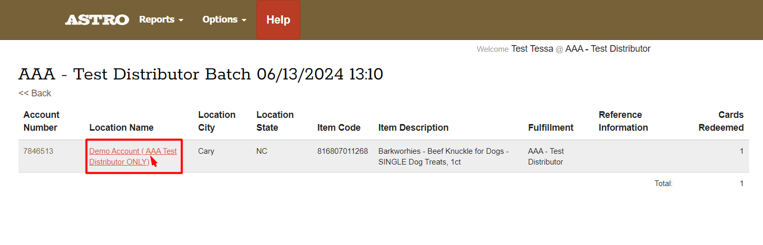Select item code 816807011268 cell
Screen dimensions: 763x245
[343, 151]
